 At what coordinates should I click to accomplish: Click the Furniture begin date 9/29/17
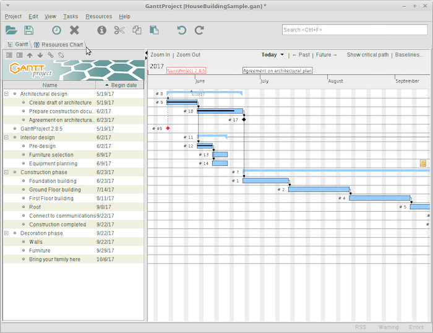point(105,251)
